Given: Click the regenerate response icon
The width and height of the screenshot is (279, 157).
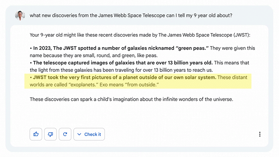Looking at the screenshot, I should [x=65, y=134].
